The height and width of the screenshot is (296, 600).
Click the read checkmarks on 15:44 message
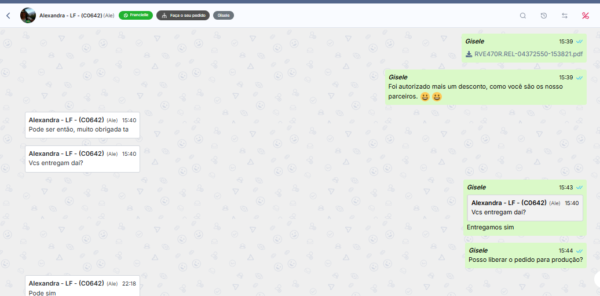[579, 250]
